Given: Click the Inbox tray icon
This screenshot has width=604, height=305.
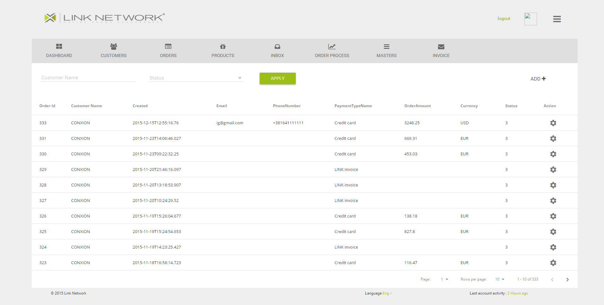Looking at the screenshot, I should tap(277, 47).
